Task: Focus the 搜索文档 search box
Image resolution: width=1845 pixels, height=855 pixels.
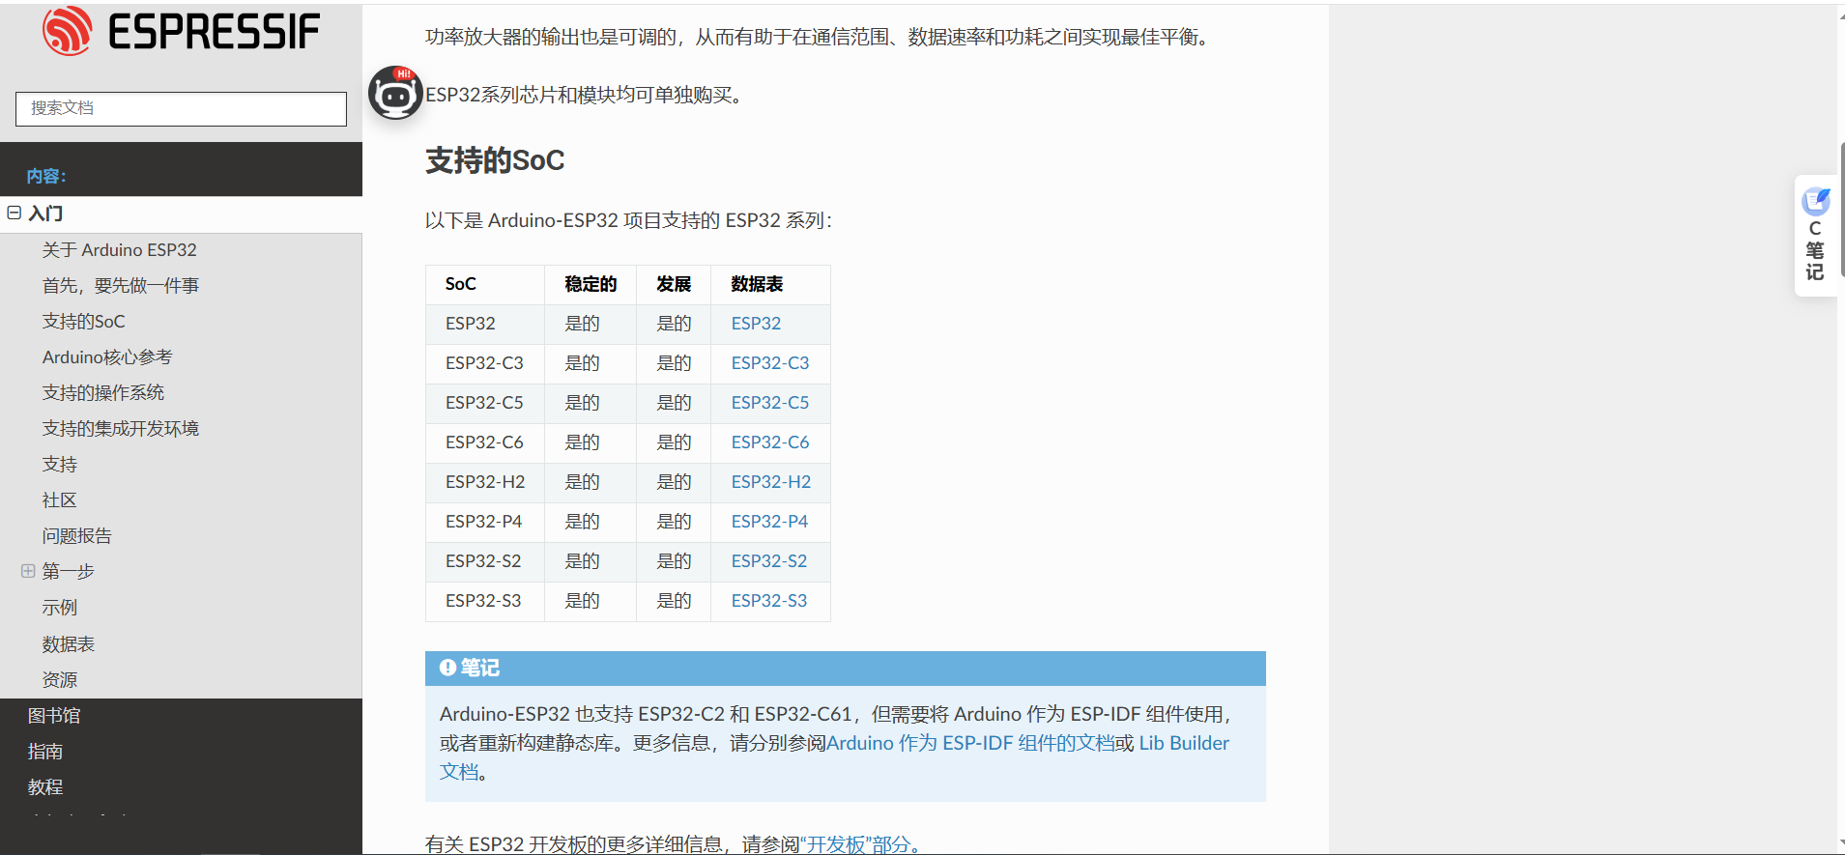Action: point(181,108)
